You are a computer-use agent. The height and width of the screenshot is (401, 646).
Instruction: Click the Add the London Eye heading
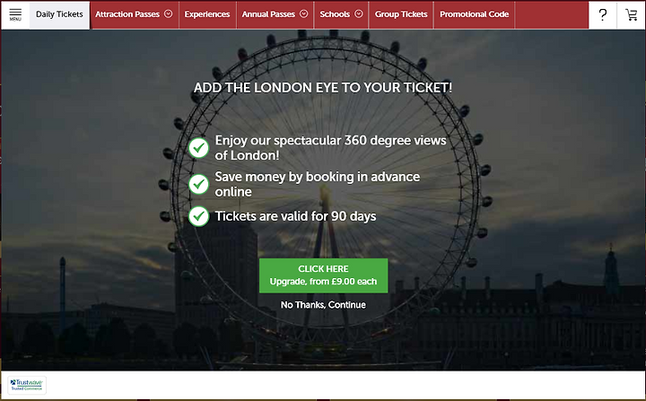pyautogui.click(x=323, y=88)
